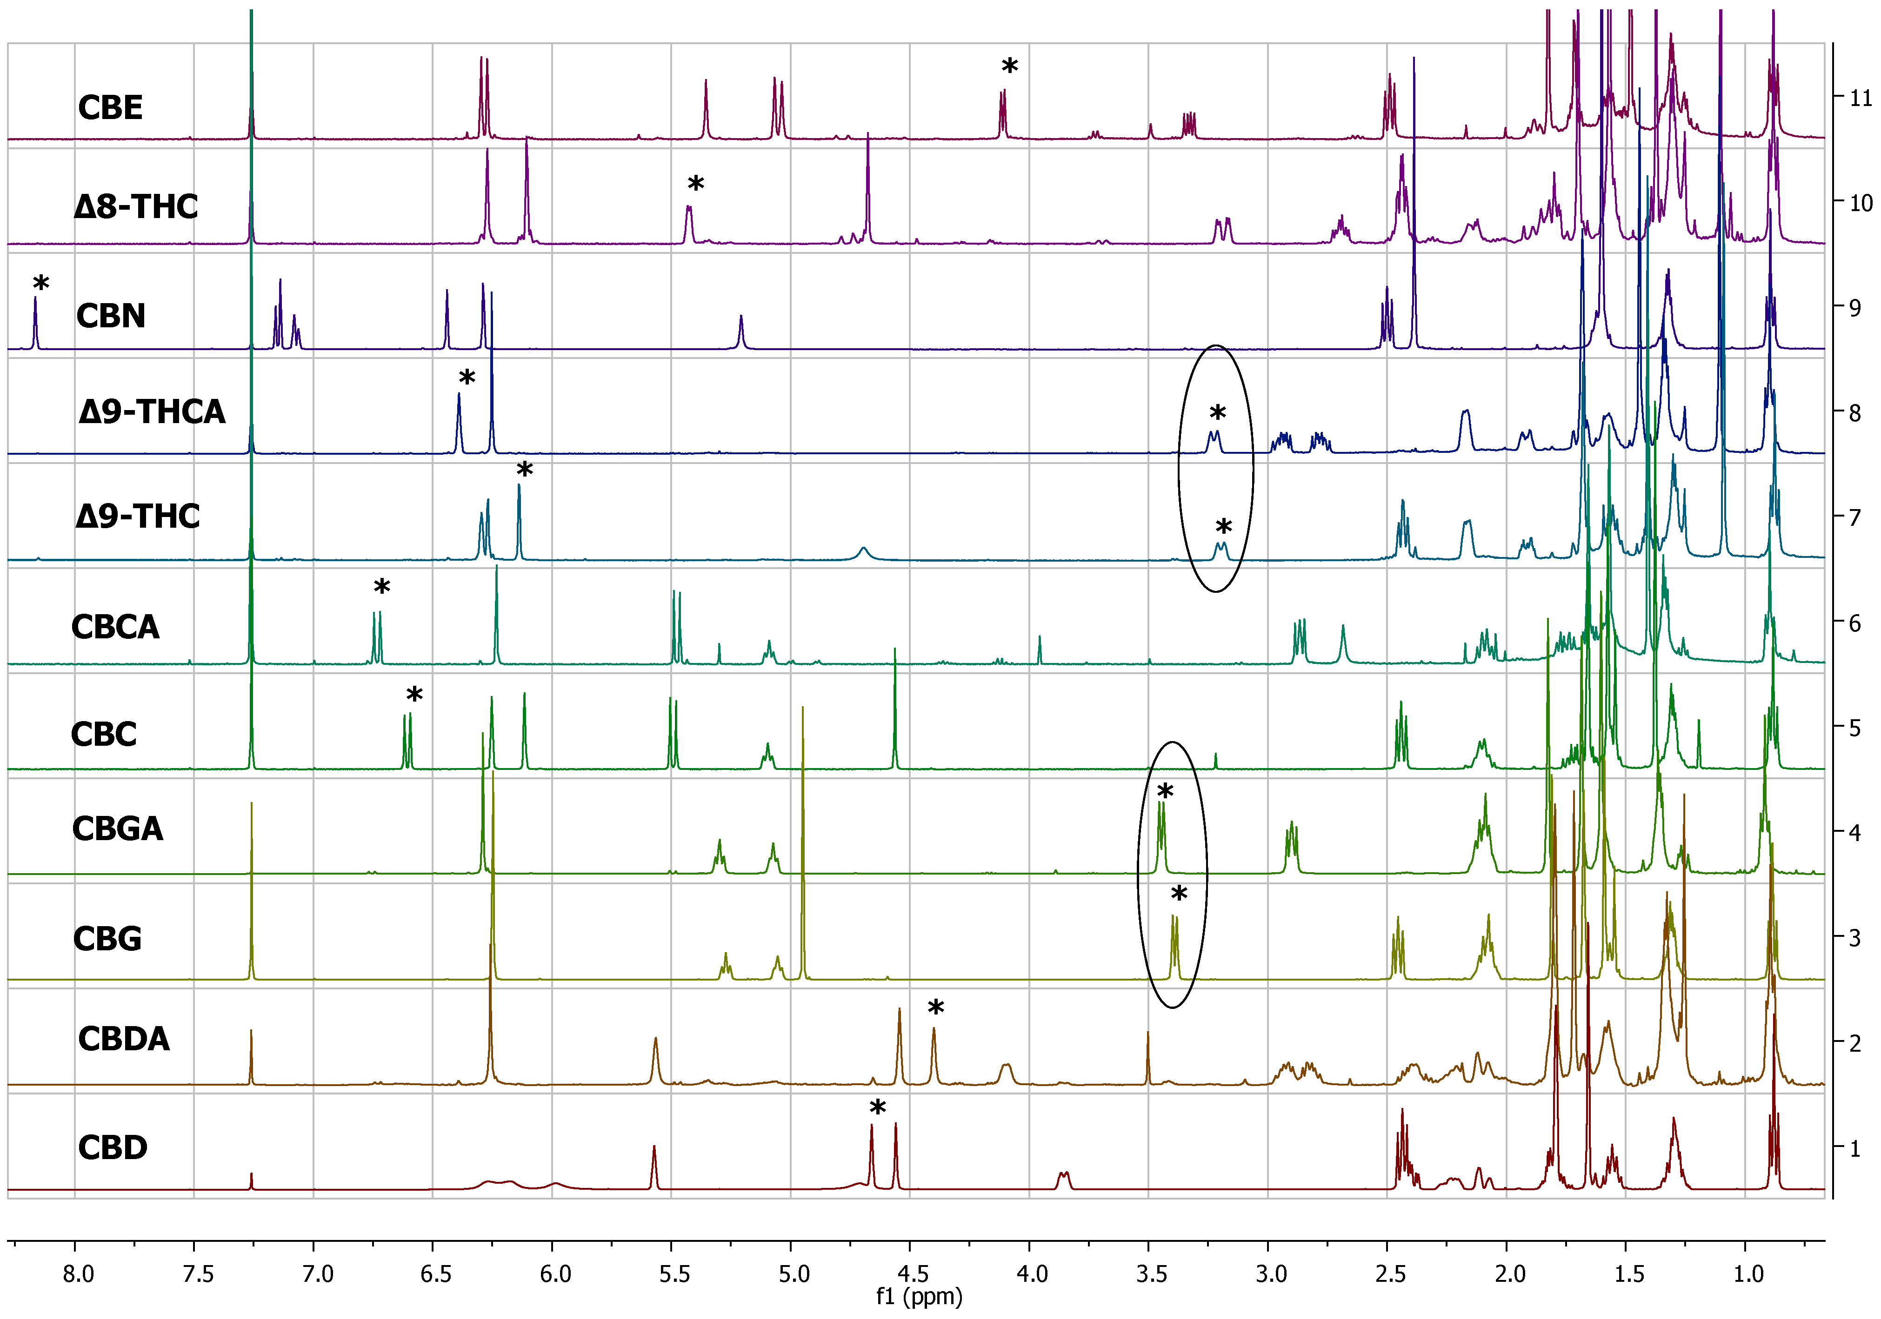Click the CBN spectrum label
This screenshot has height=1319, width=1881.
tap(111, 316)
